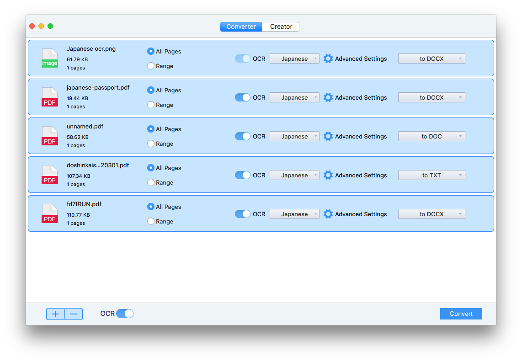Click the Image file icon for Japanese ocr.png

pyautogui.click(x=50, y=59)
